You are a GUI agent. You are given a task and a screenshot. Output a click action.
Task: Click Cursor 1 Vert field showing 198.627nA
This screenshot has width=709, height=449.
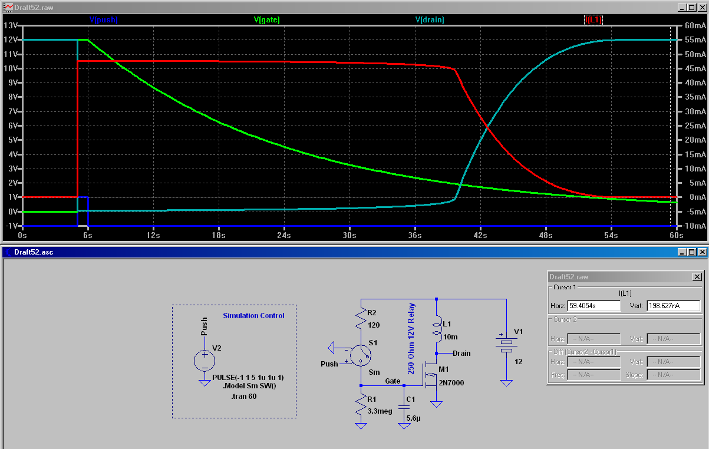pos(674,306)
